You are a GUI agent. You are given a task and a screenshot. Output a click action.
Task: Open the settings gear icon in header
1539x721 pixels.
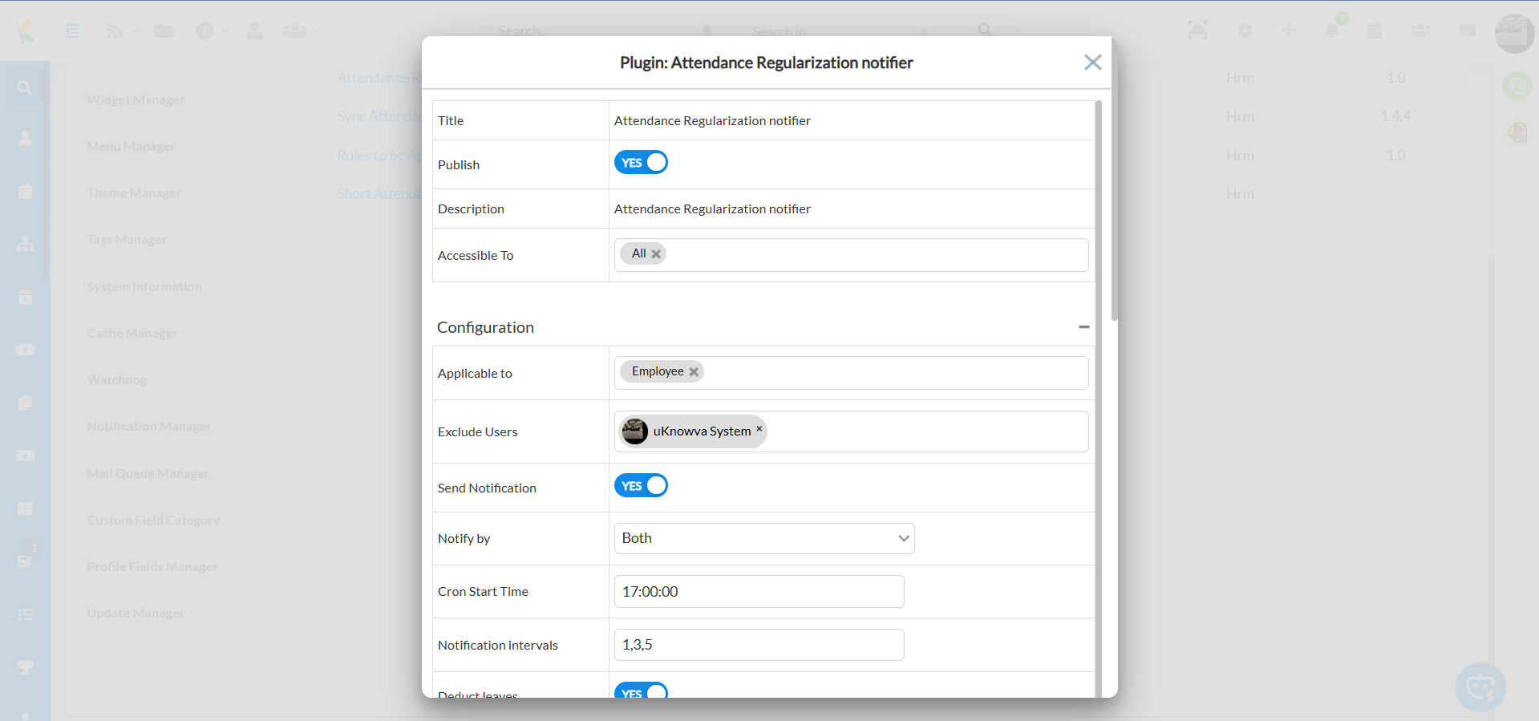1245,30
